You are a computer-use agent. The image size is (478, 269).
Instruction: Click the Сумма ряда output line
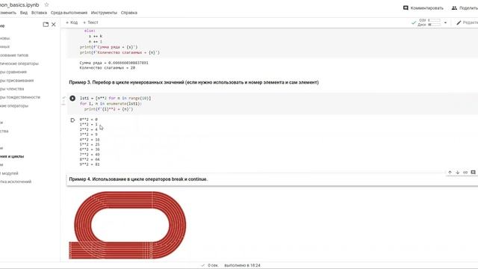pos(114,63)
